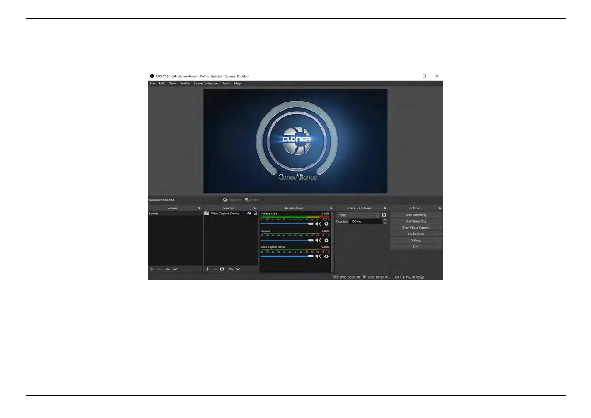Pop out the Controls dock
The image size is (591, 418).
pos(440,208)
